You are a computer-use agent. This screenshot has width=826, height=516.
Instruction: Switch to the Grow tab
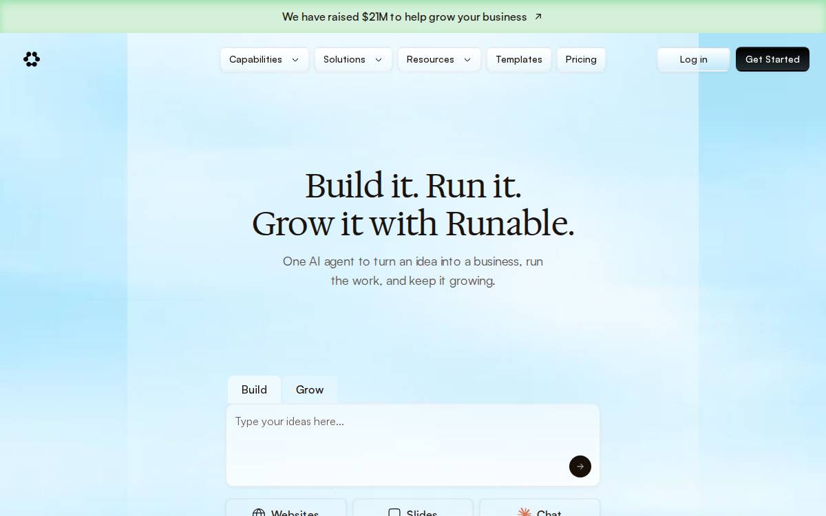[310, 389]
